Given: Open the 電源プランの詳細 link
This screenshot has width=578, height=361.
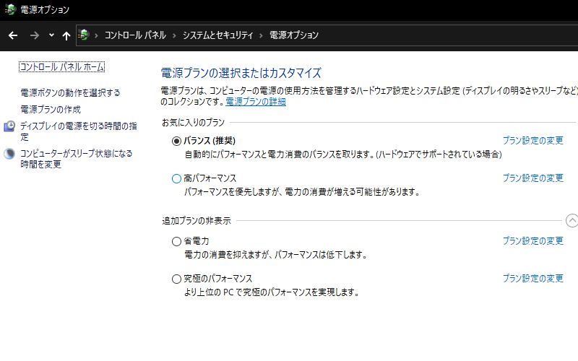Looking at the screenshot, I should pyautogui.click(x=256, y=102).
